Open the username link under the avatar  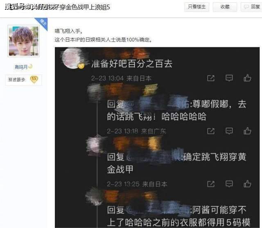(x=21, y=67)
